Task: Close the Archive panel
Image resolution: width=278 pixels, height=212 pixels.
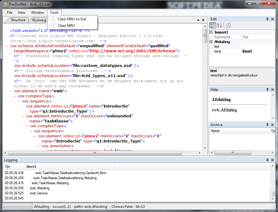Action: coord(273,125)
